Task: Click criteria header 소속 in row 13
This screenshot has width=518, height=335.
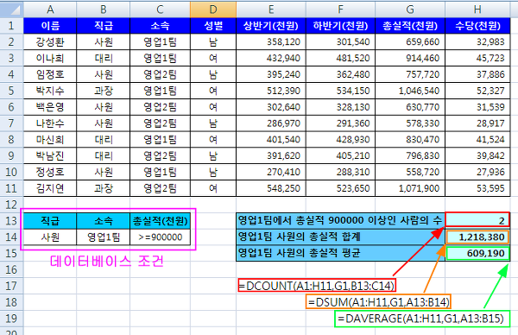Action: pyautogui.click(x=103, y=221)
